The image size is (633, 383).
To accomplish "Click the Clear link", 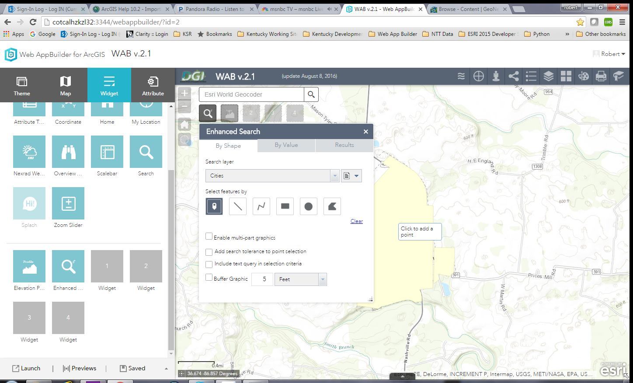I will [x=357, y=221].
